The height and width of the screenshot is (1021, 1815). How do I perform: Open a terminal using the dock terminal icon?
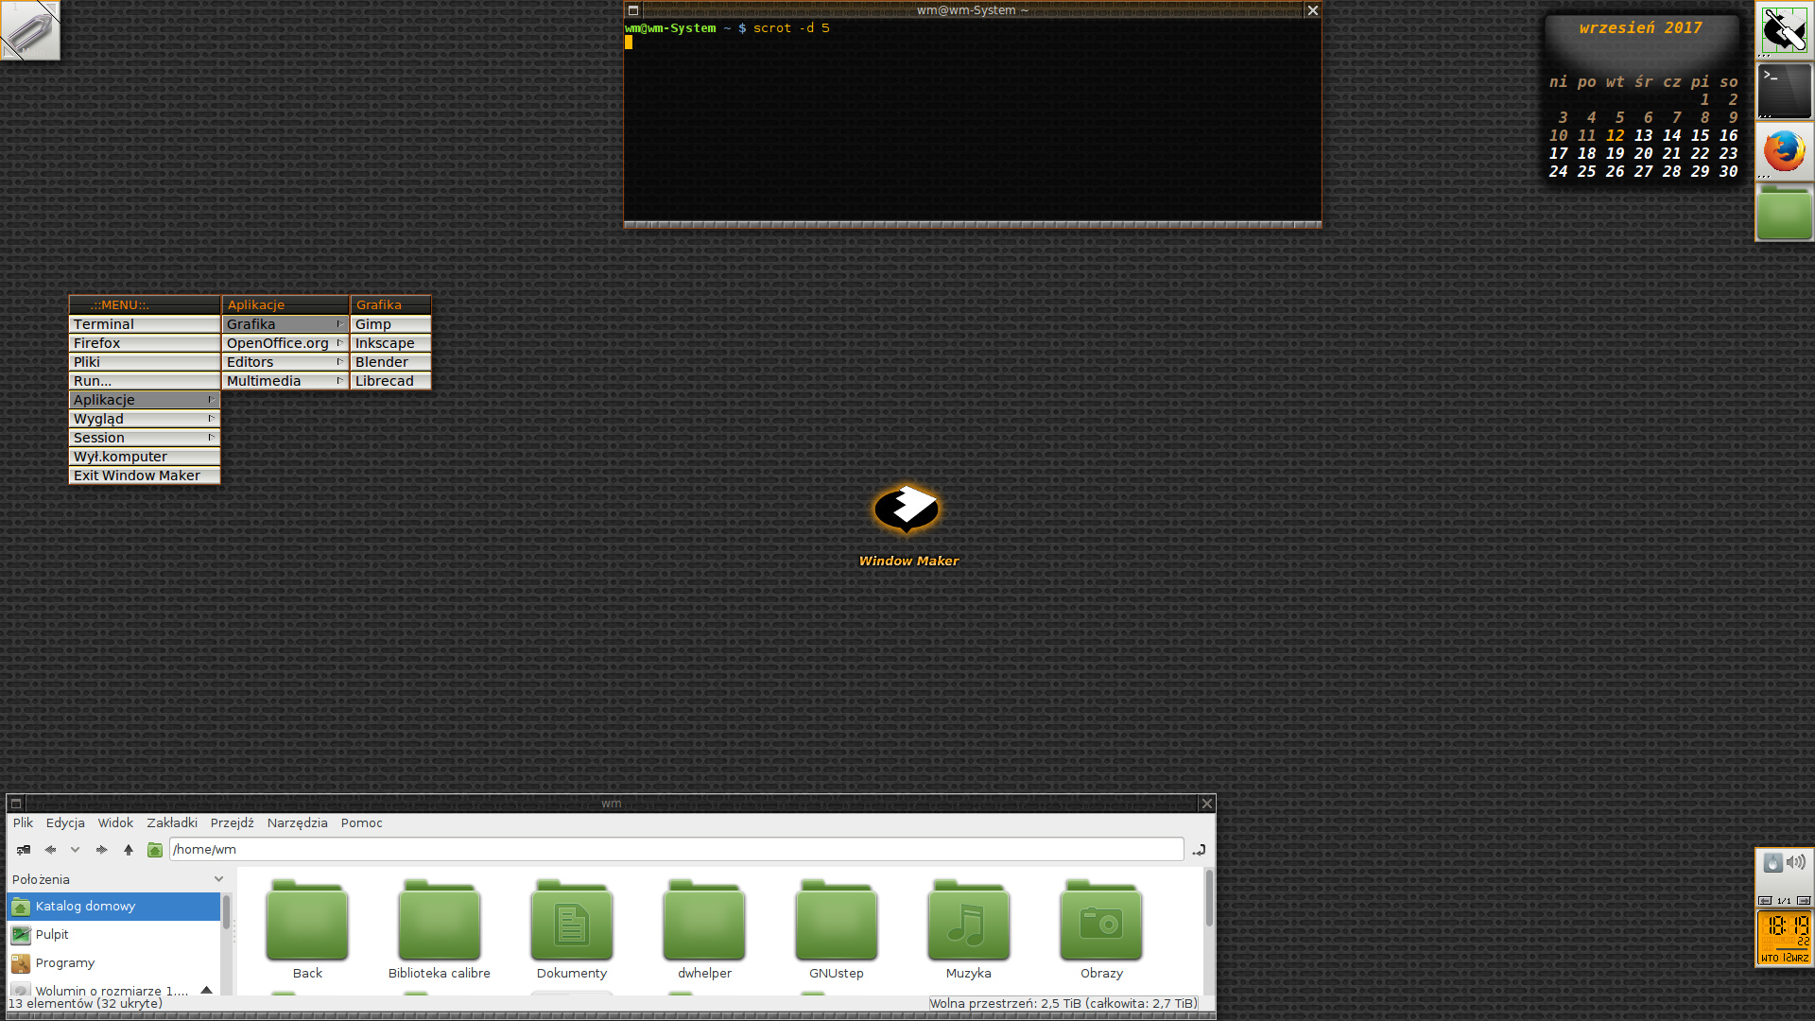1784,91
